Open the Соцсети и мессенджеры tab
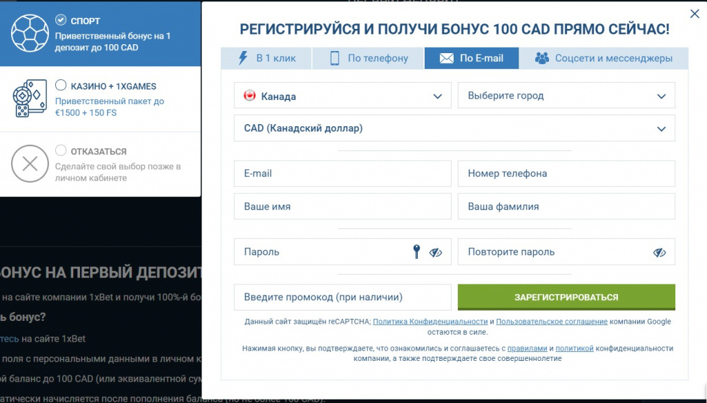Image resolution: width=707 pixels, height=403 pixels. [603, 58]
